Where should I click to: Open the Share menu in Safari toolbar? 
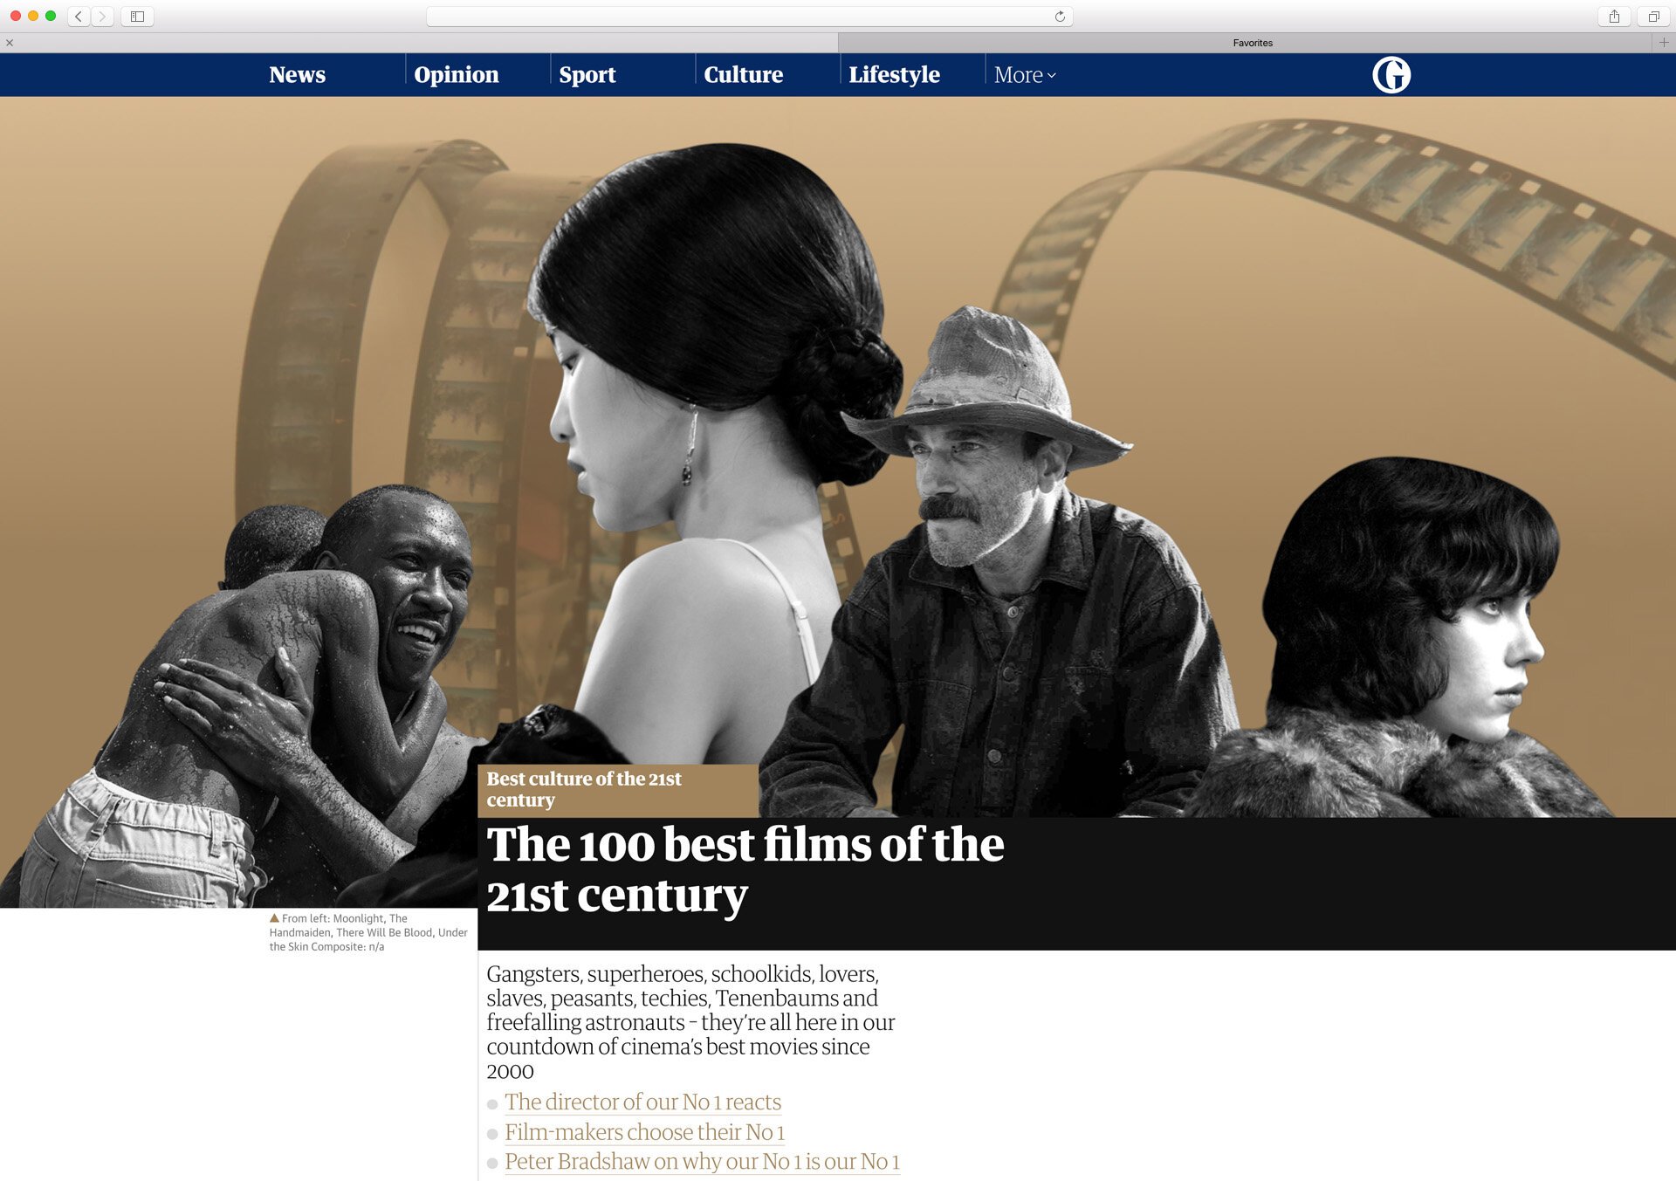click(1614, 17)
